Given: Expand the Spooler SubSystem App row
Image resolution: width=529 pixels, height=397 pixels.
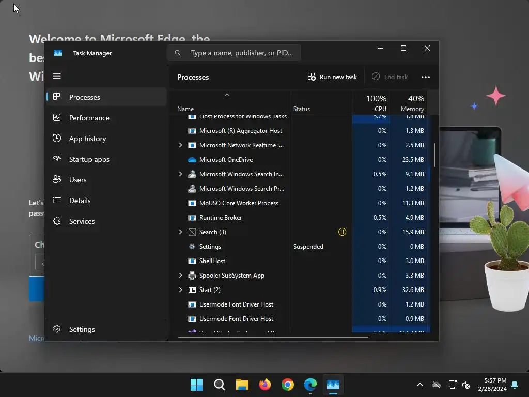Looking at the screenshot, I should coord(180,276).
